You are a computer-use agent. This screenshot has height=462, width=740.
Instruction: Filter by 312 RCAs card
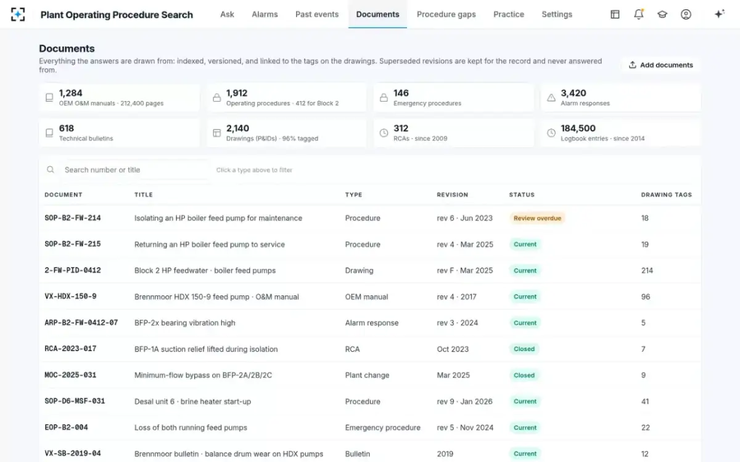coord(454,133)
